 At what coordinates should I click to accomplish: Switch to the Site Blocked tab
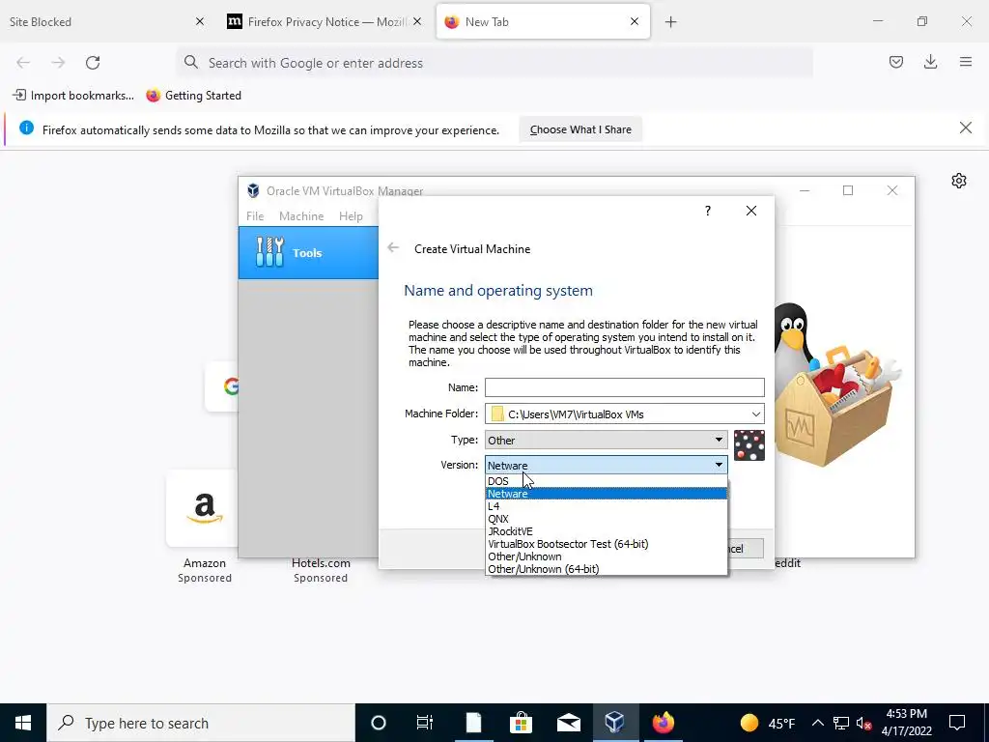coord(95,22)
